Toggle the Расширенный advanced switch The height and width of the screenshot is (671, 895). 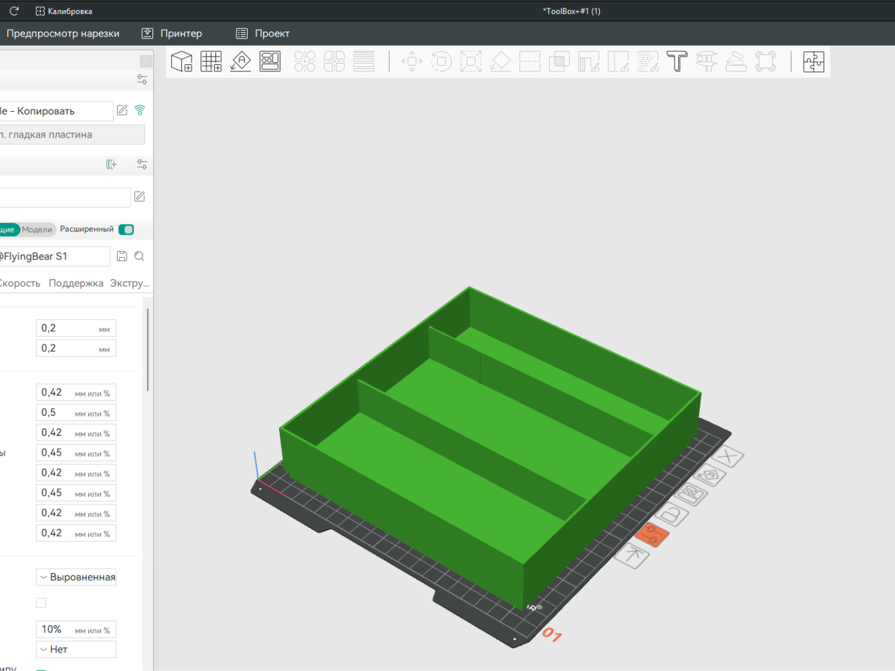126,229
